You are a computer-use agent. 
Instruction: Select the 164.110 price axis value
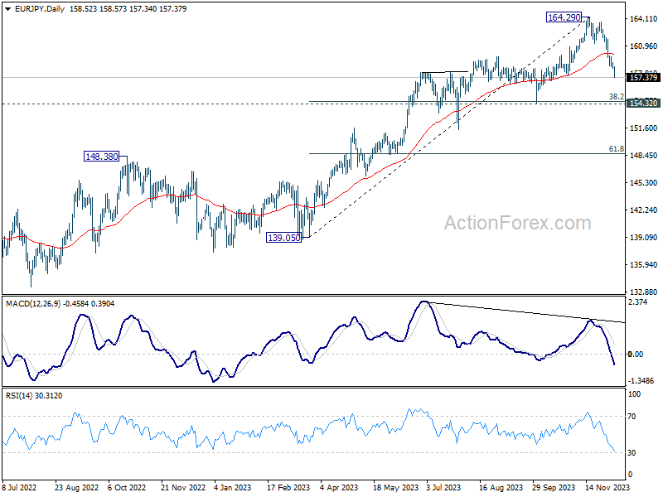click(644, 18)
